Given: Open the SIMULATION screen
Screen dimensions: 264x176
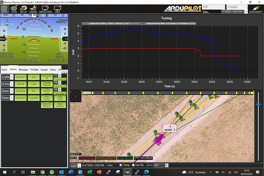Looking at the screenshot, I should click(46, 9).
